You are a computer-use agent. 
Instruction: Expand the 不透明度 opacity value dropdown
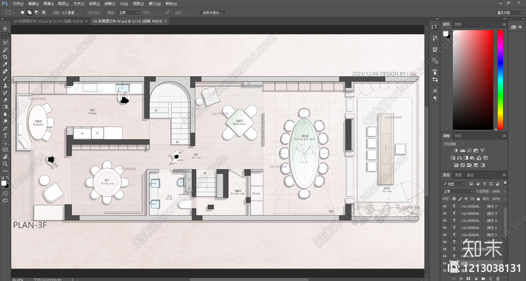click(505, 191)
